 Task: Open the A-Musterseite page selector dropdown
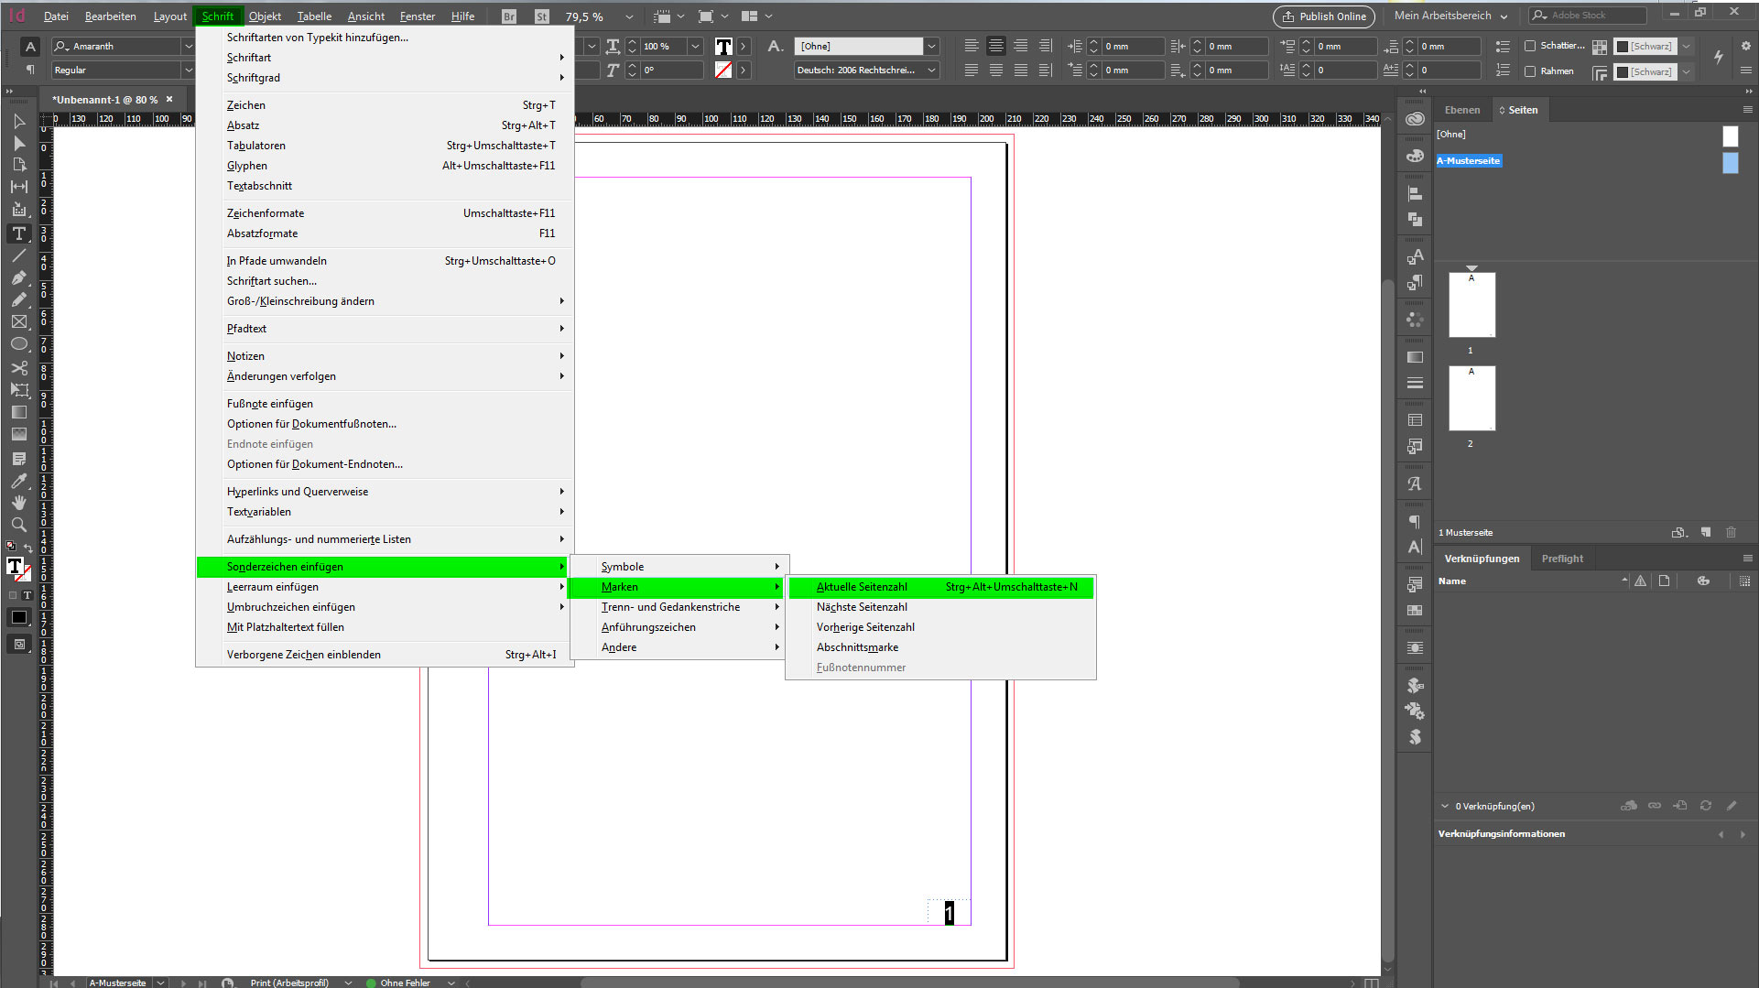point(160,983)
